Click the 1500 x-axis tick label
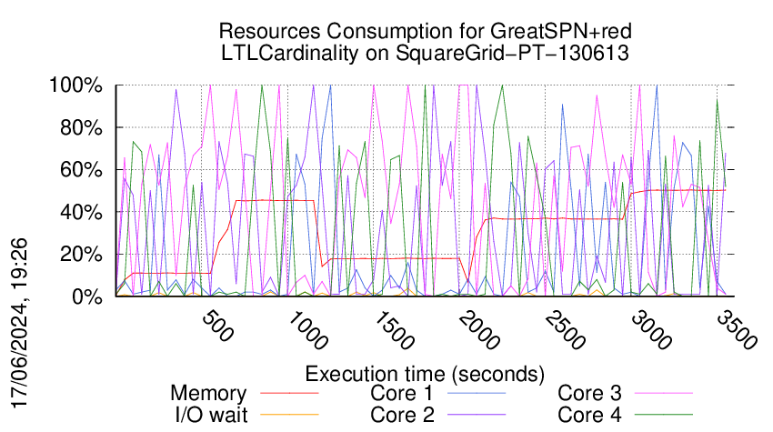Image resolution: width=773 pixels, height=432 pixels. 394,330
